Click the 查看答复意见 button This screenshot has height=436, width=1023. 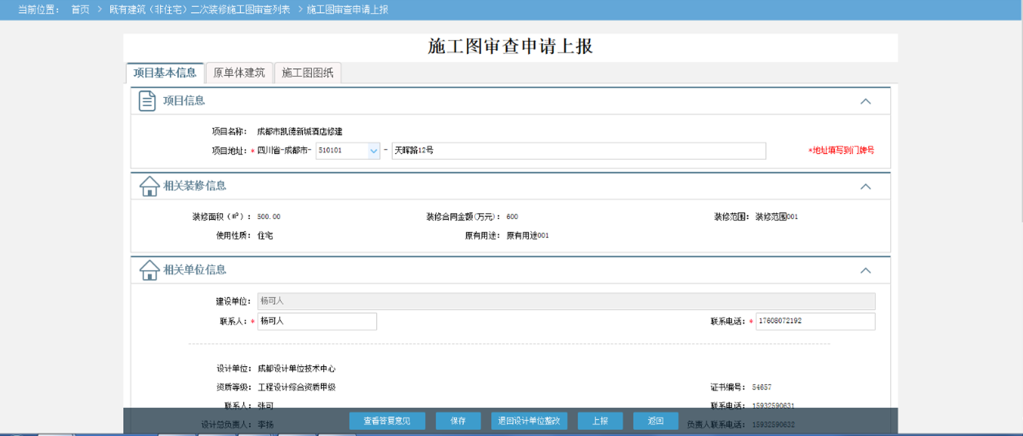[x=387, y=421]
